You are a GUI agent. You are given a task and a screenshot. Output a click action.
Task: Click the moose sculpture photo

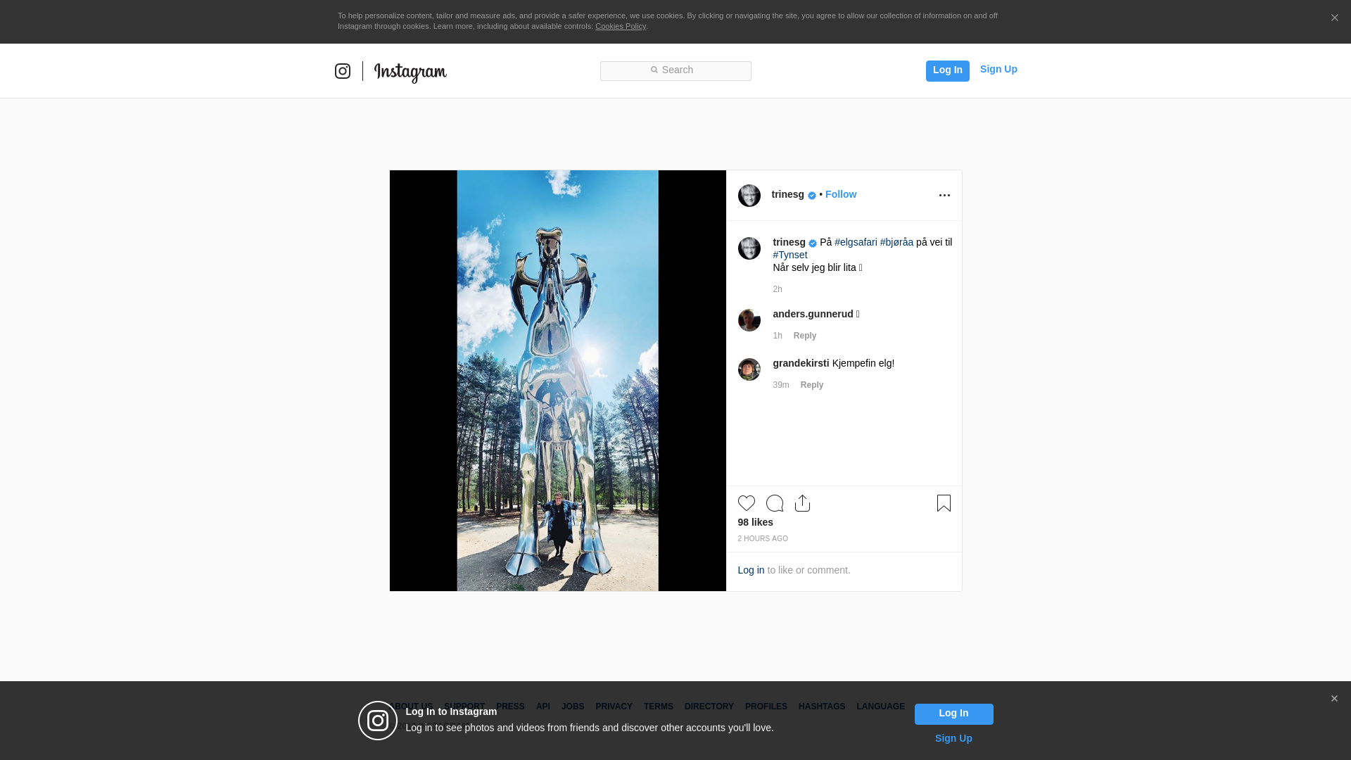point(557,380)
